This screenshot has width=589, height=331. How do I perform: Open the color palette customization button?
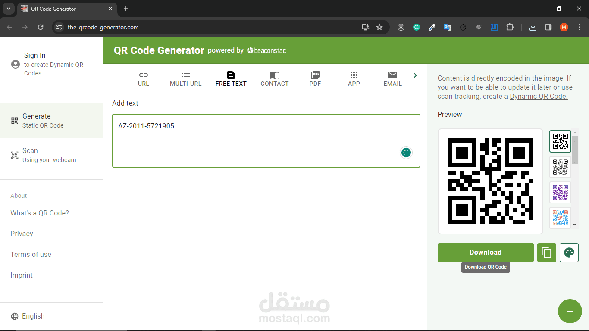(569, 253)
